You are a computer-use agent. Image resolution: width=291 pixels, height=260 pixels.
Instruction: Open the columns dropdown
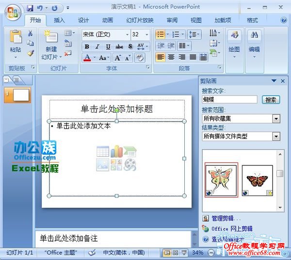tap(184, 46)
